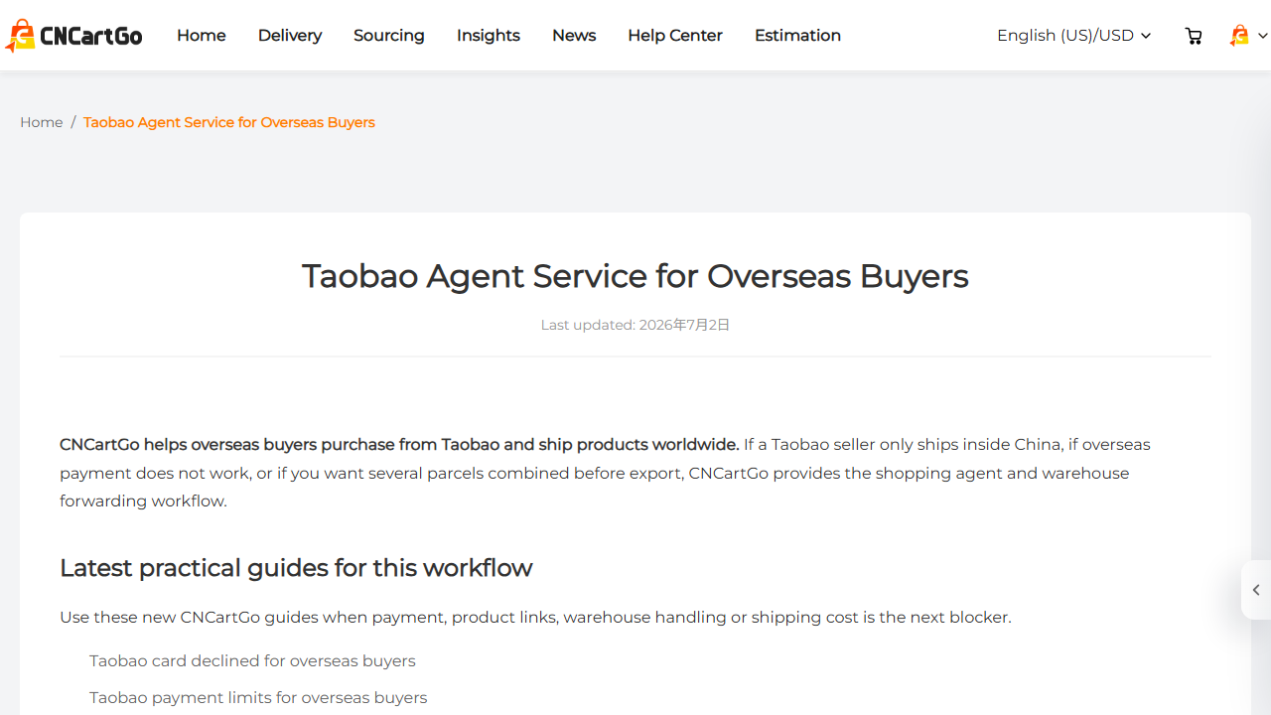This screenshot has width=1271, height=715.
Task: Click the Latest practical guides for this workflow heading
Action: coord(296,568)
